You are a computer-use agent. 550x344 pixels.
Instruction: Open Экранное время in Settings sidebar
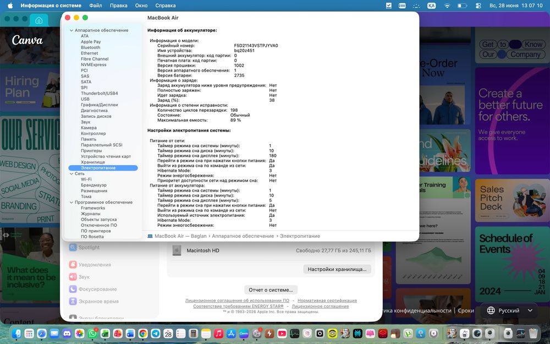pyautogui.click(x=94, y=301)
